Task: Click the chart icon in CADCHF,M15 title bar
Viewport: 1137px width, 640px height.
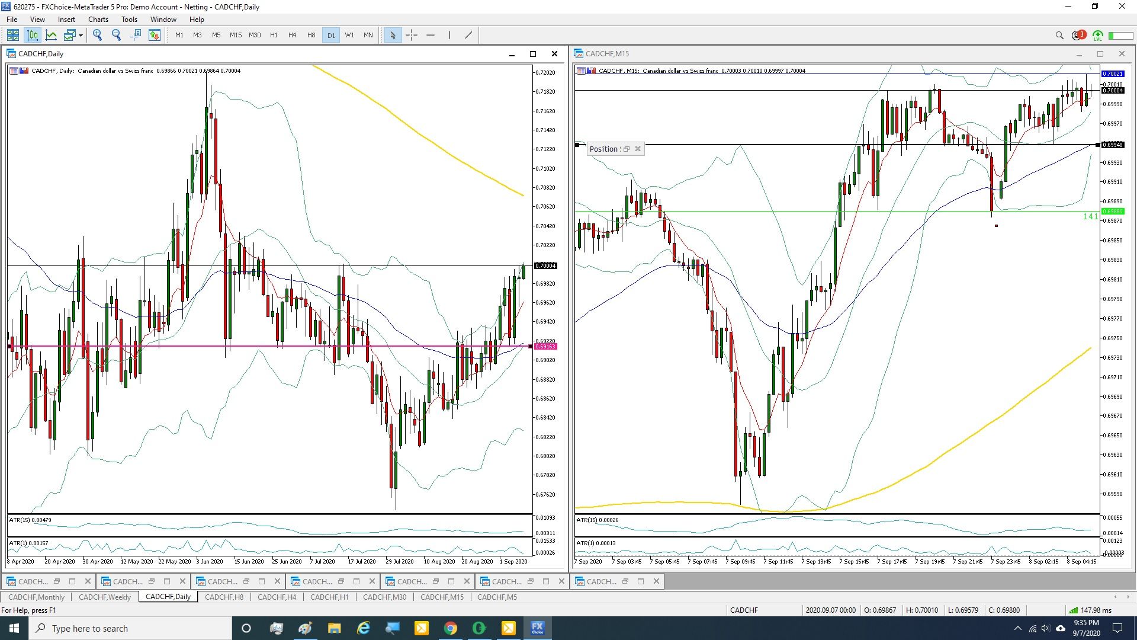Action: pyautogui.click(x=579, y=54)
